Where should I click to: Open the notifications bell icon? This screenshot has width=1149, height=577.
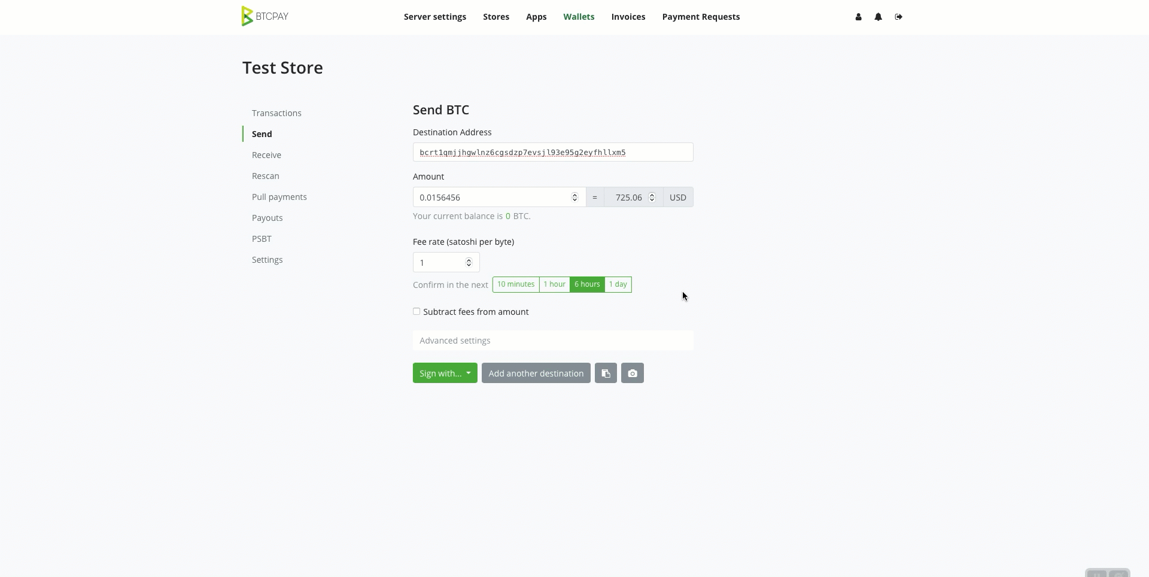(878, 17)
